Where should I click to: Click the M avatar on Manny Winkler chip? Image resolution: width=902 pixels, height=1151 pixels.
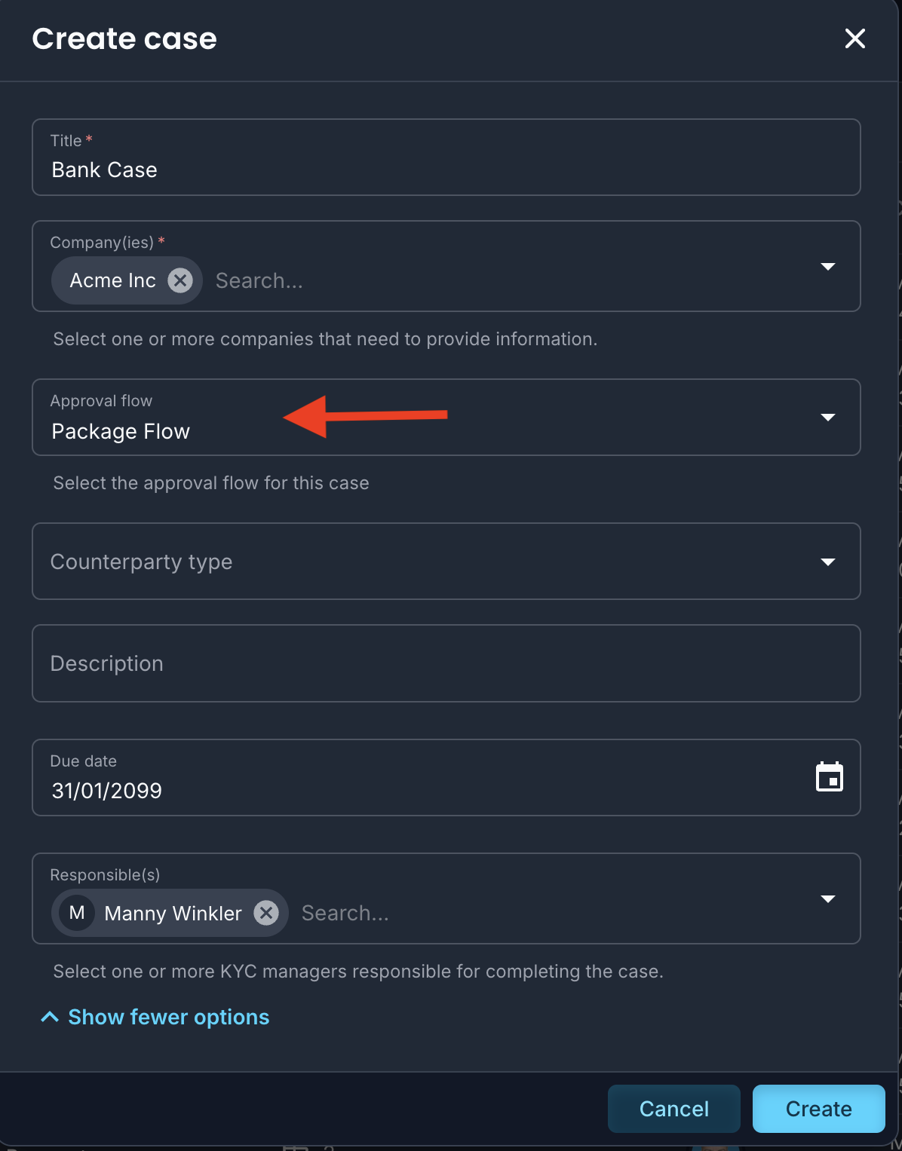77,913
